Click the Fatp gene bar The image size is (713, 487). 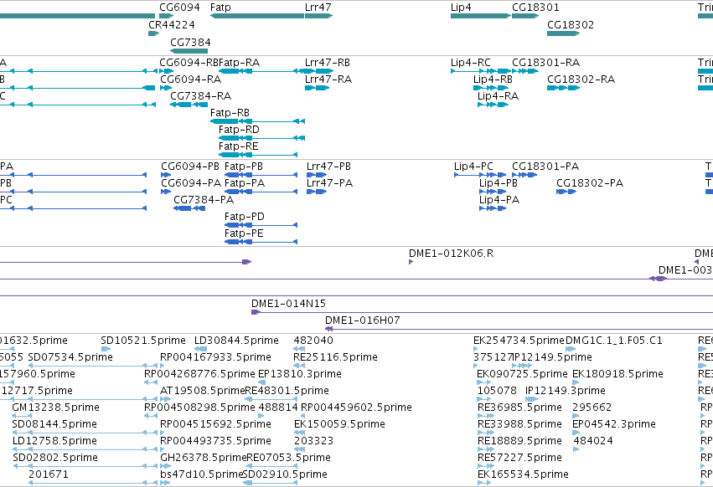pyautogui.click(x=257, y=16)
